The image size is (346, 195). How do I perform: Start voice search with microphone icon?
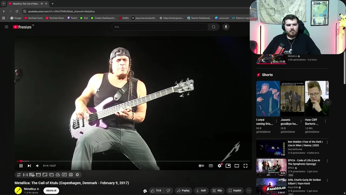(226, 27)
